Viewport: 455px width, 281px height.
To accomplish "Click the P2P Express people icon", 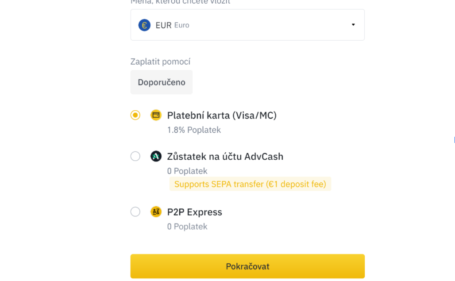I will (x=156, y=212).
